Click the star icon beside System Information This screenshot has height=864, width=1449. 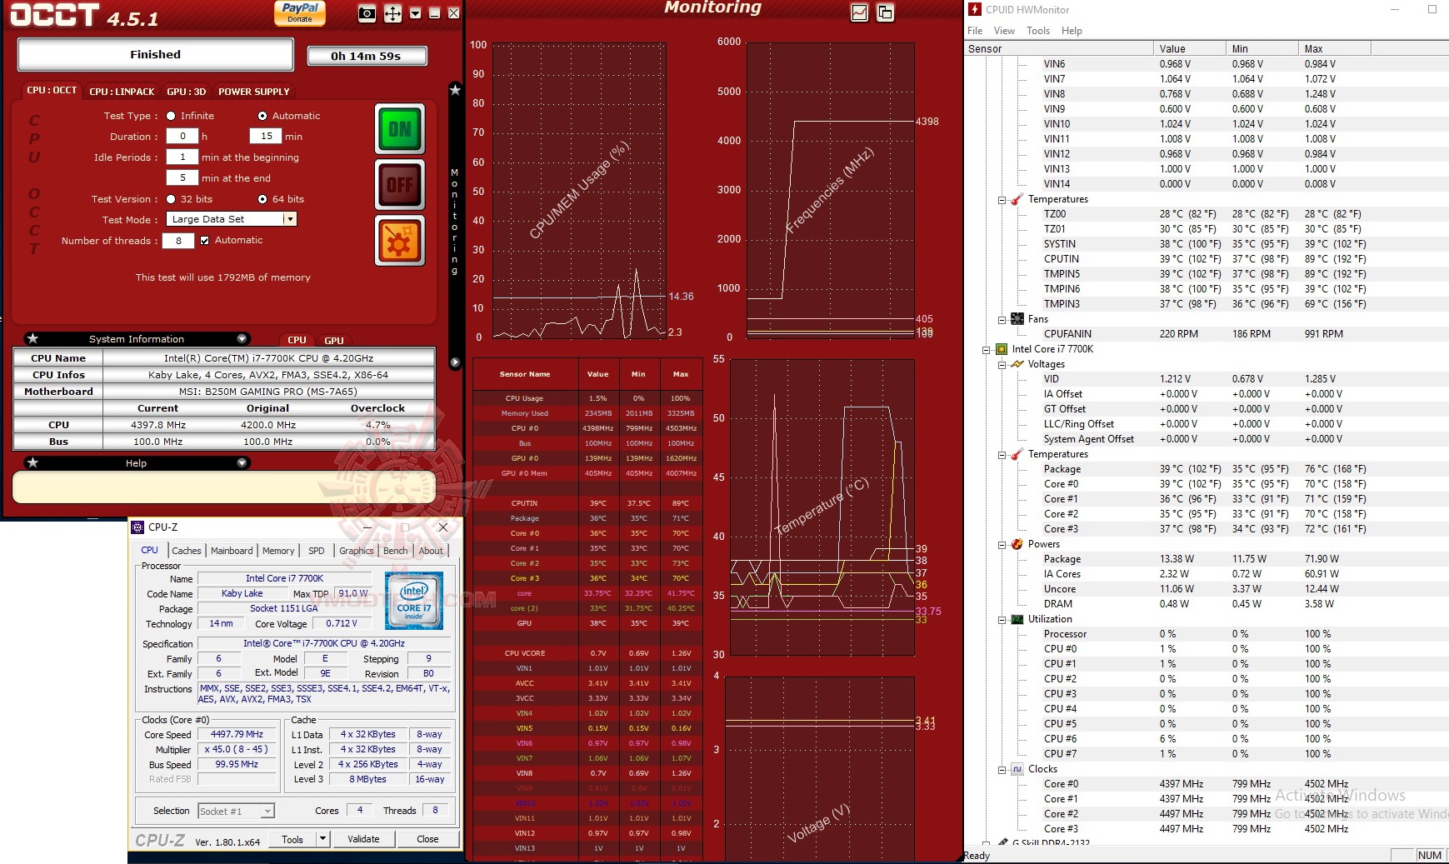pyautogui.click(x=32, y=338)
